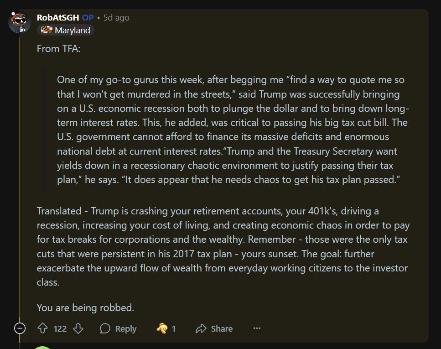The image size is (441, 349).
Task: Open the three-dot more options menu
Action: [257, 328]
